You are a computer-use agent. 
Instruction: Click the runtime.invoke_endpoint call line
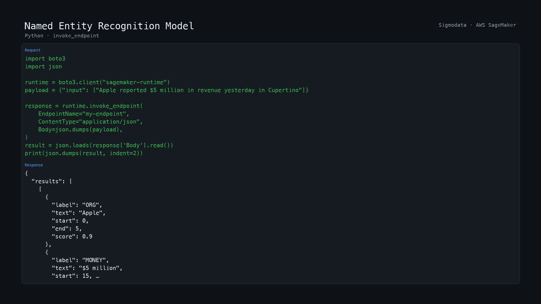84,106
